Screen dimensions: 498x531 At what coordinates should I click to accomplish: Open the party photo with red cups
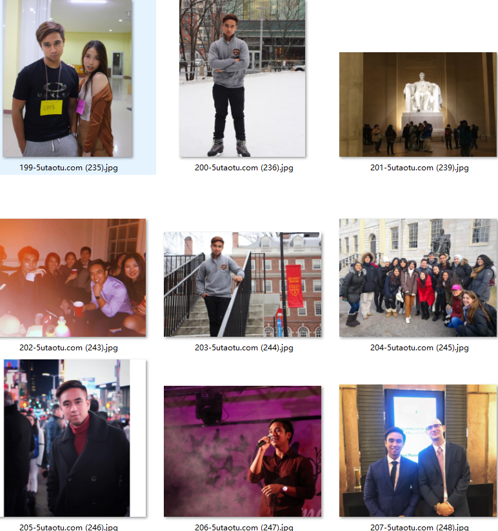[x=73, y=277]
